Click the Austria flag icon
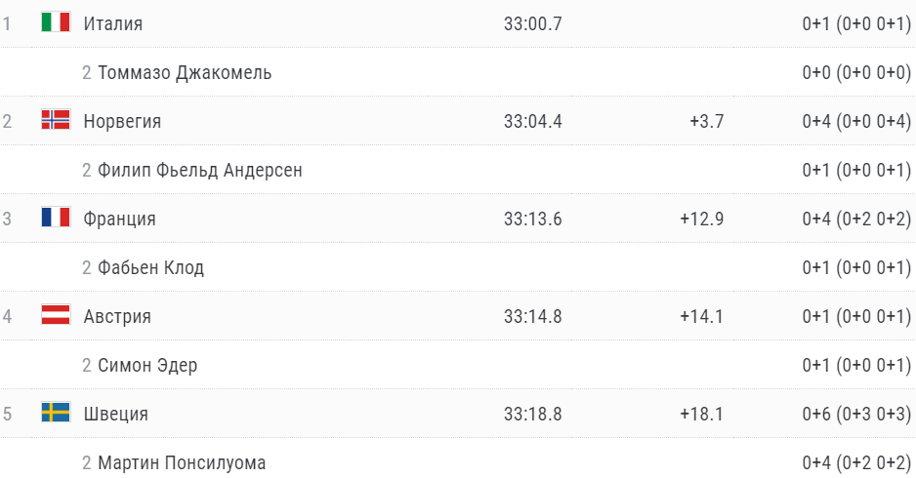This screenshot has width=916, height=478. point(56,315)
